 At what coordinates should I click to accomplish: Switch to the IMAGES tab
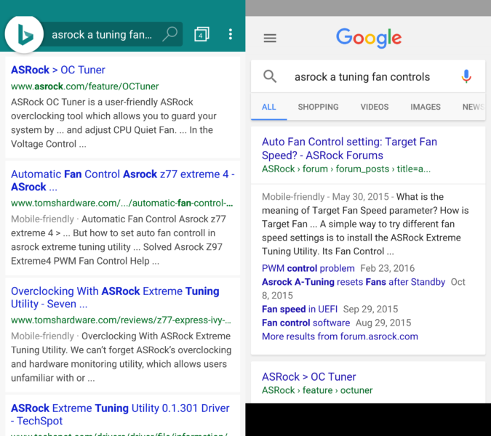pyautogui.click(x=426, y=107)
